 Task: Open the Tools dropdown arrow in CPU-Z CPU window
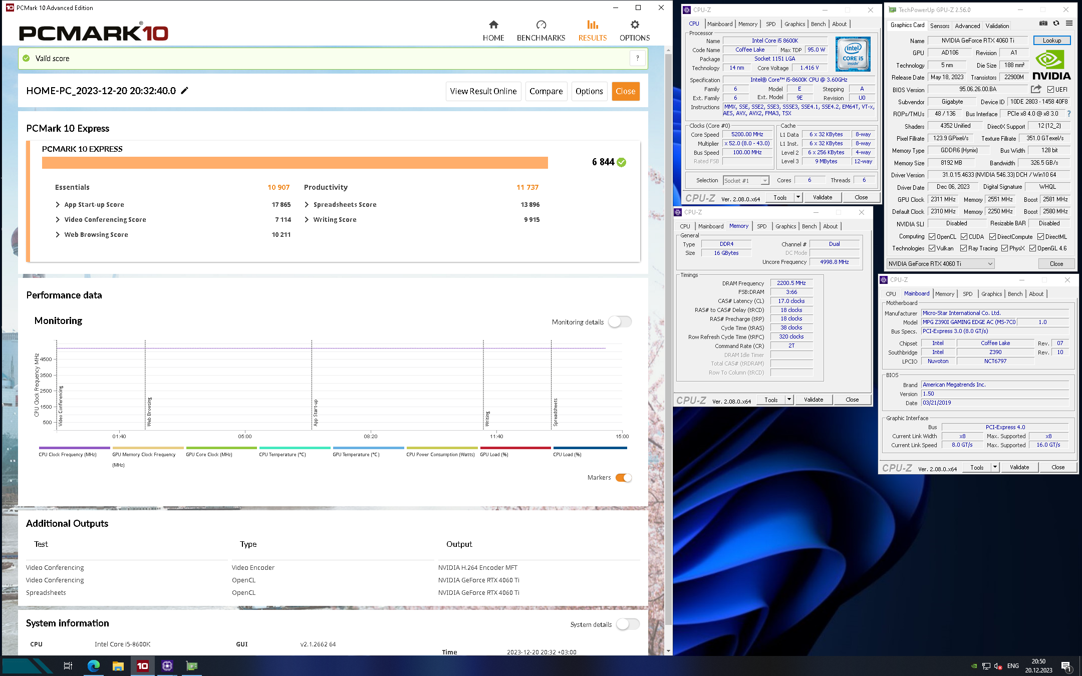(798, 197)
